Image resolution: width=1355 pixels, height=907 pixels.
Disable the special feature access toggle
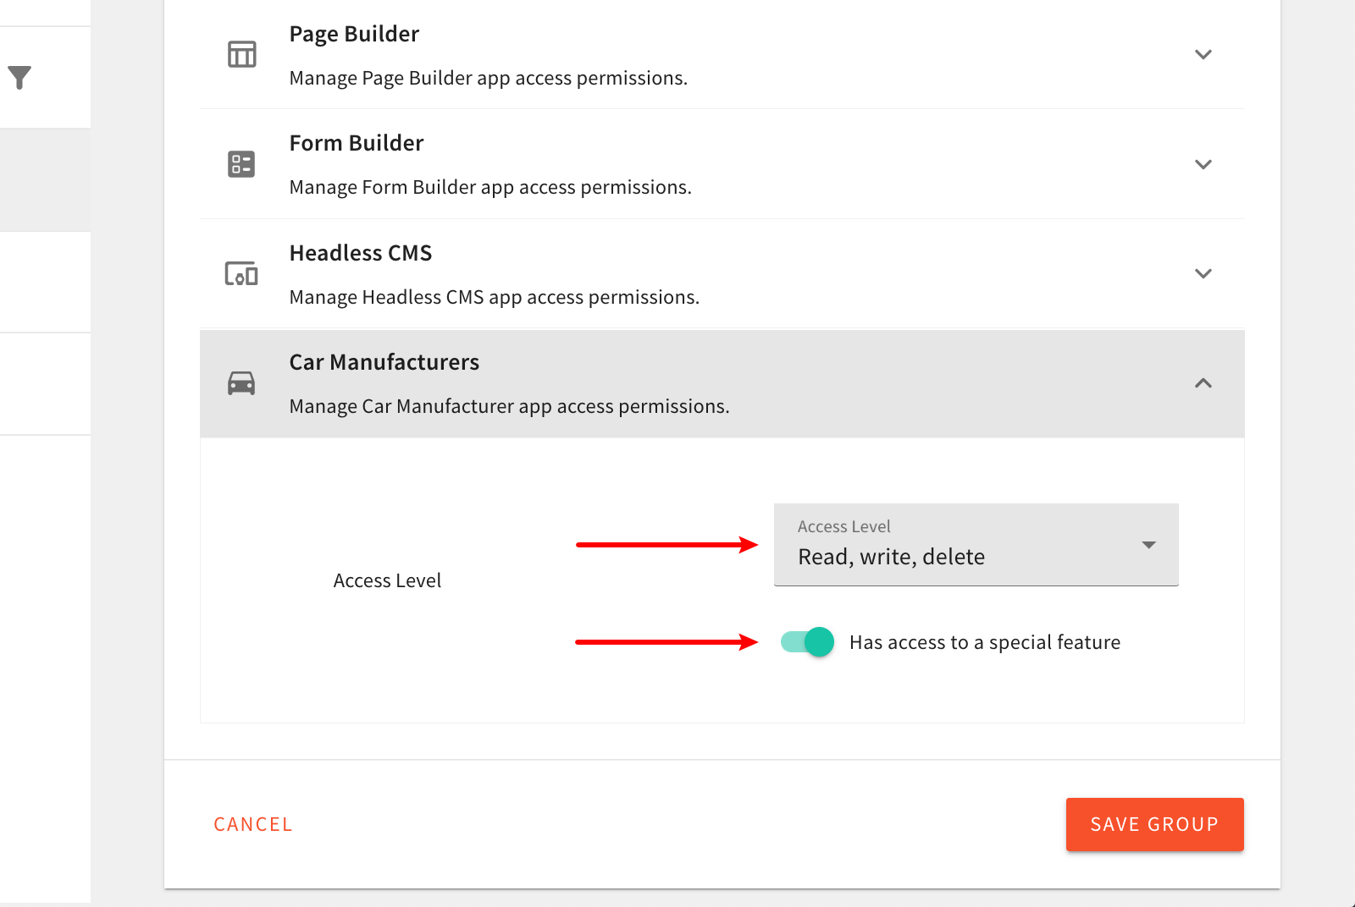click(x=807, y=642)
